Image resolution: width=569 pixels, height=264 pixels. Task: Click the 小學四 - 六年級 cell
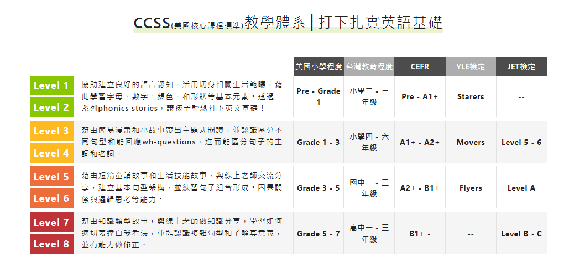[369, 142]
